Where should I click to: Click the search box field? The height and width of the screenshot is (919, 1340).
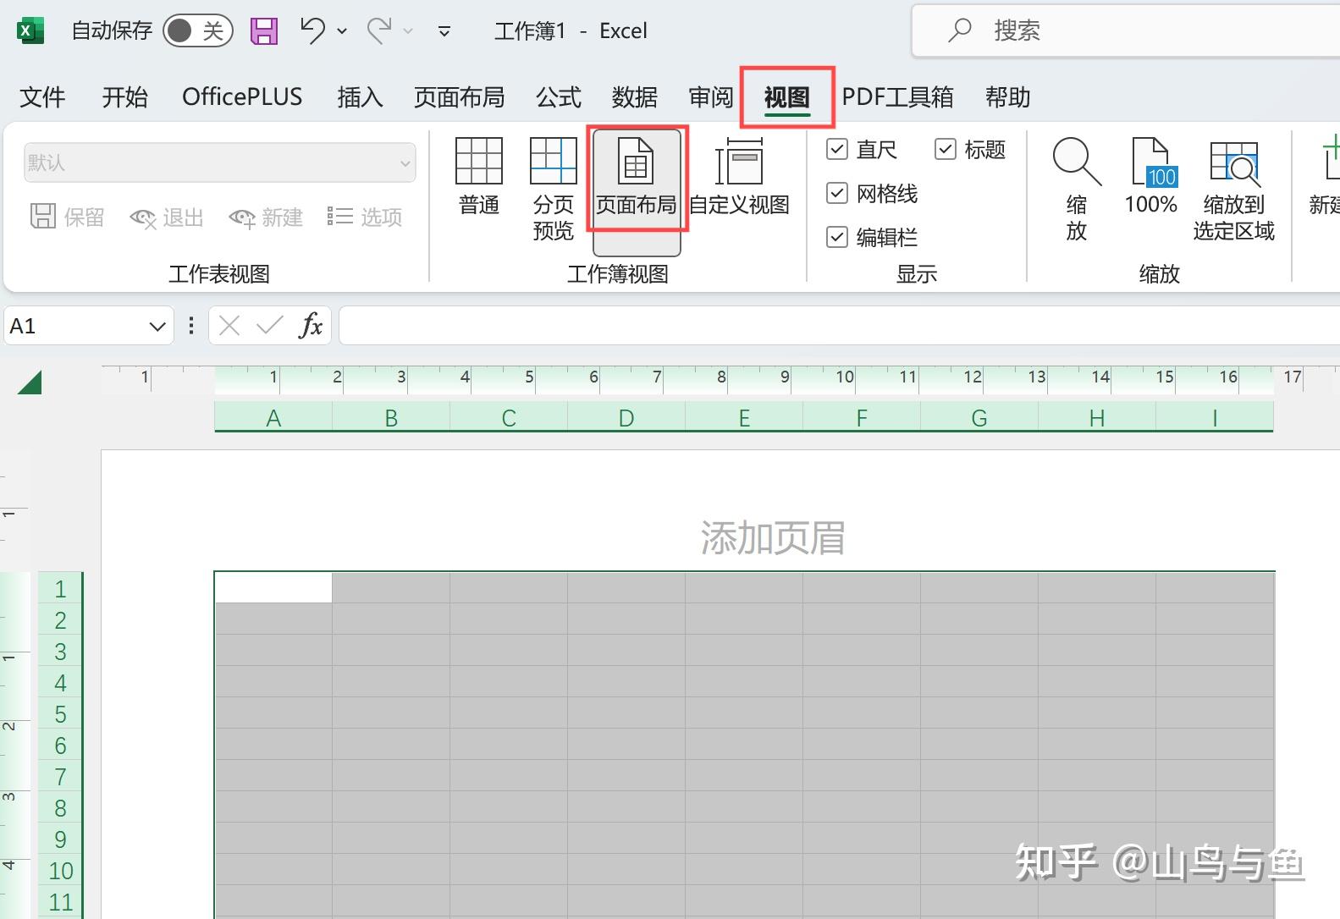(x=1126, y=31)
